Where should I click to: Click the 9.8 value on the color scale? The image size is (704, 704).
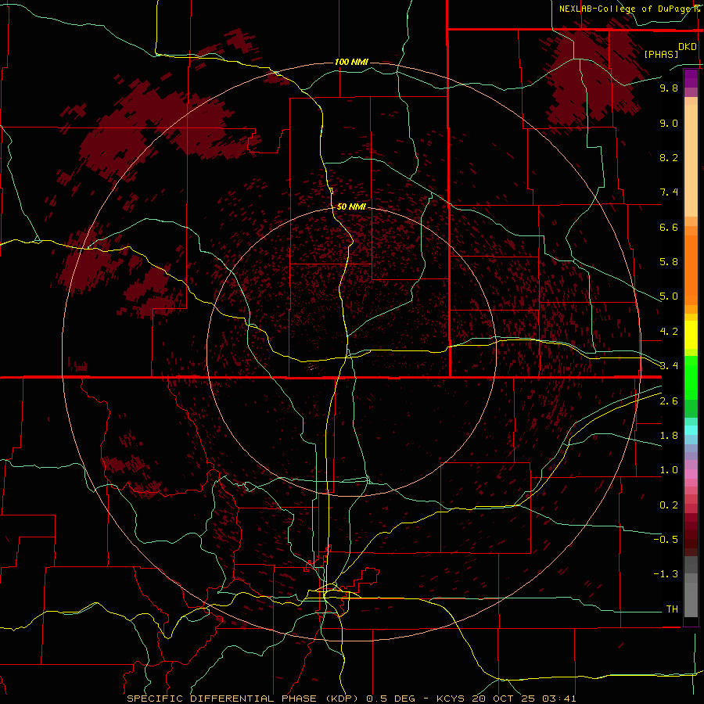click(669, 88)
